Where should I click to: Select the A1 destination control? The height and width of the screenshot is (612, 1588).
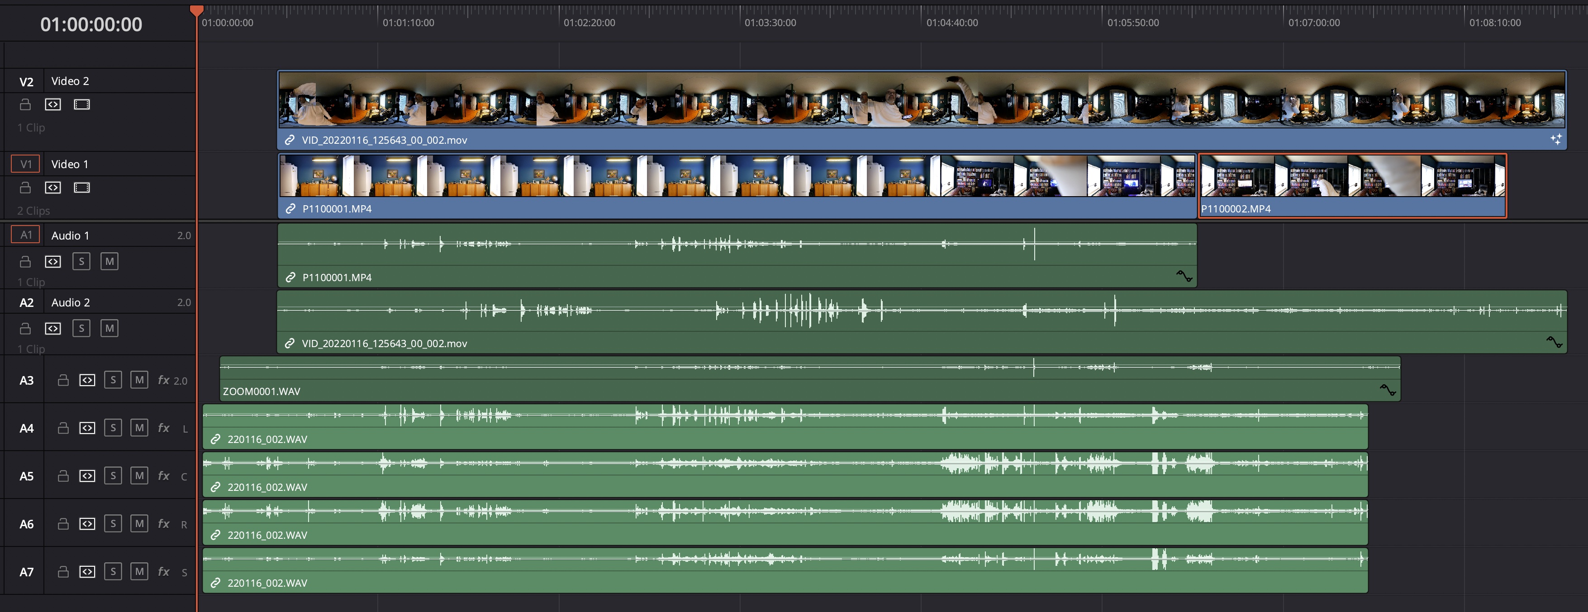tap(26, 235)
